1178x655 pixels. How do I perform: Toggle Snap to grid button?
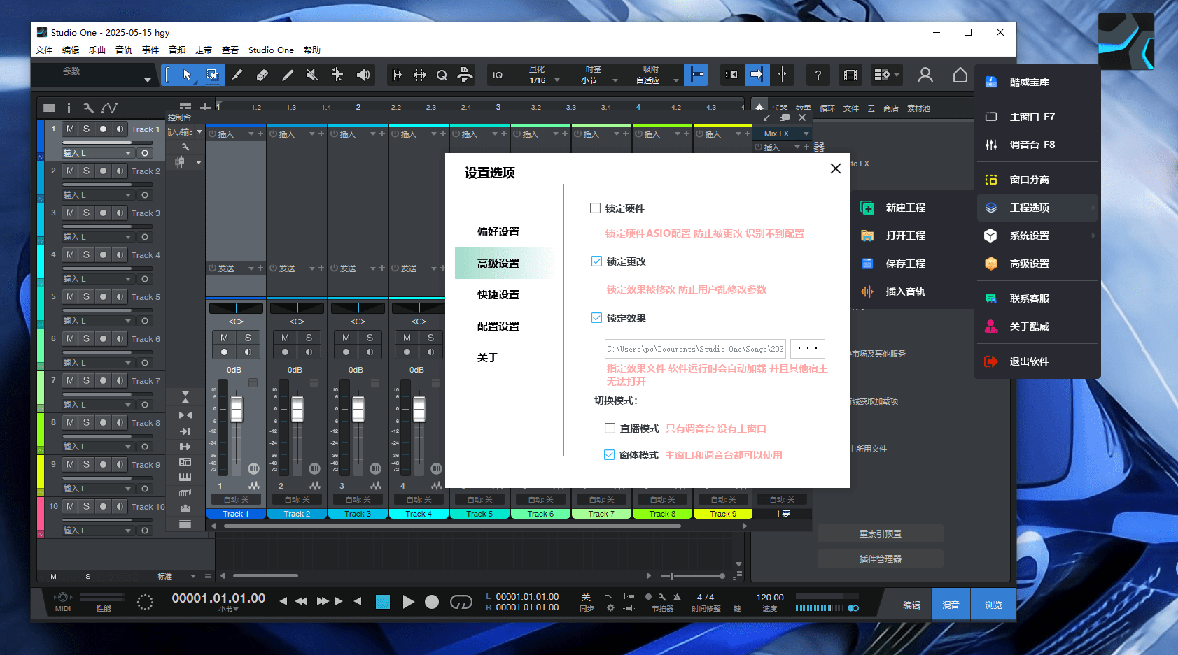696,75
